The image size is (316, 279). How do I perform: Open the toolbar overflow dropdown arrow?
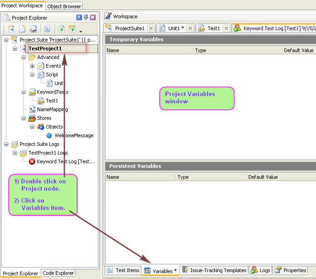coord(81,31)
